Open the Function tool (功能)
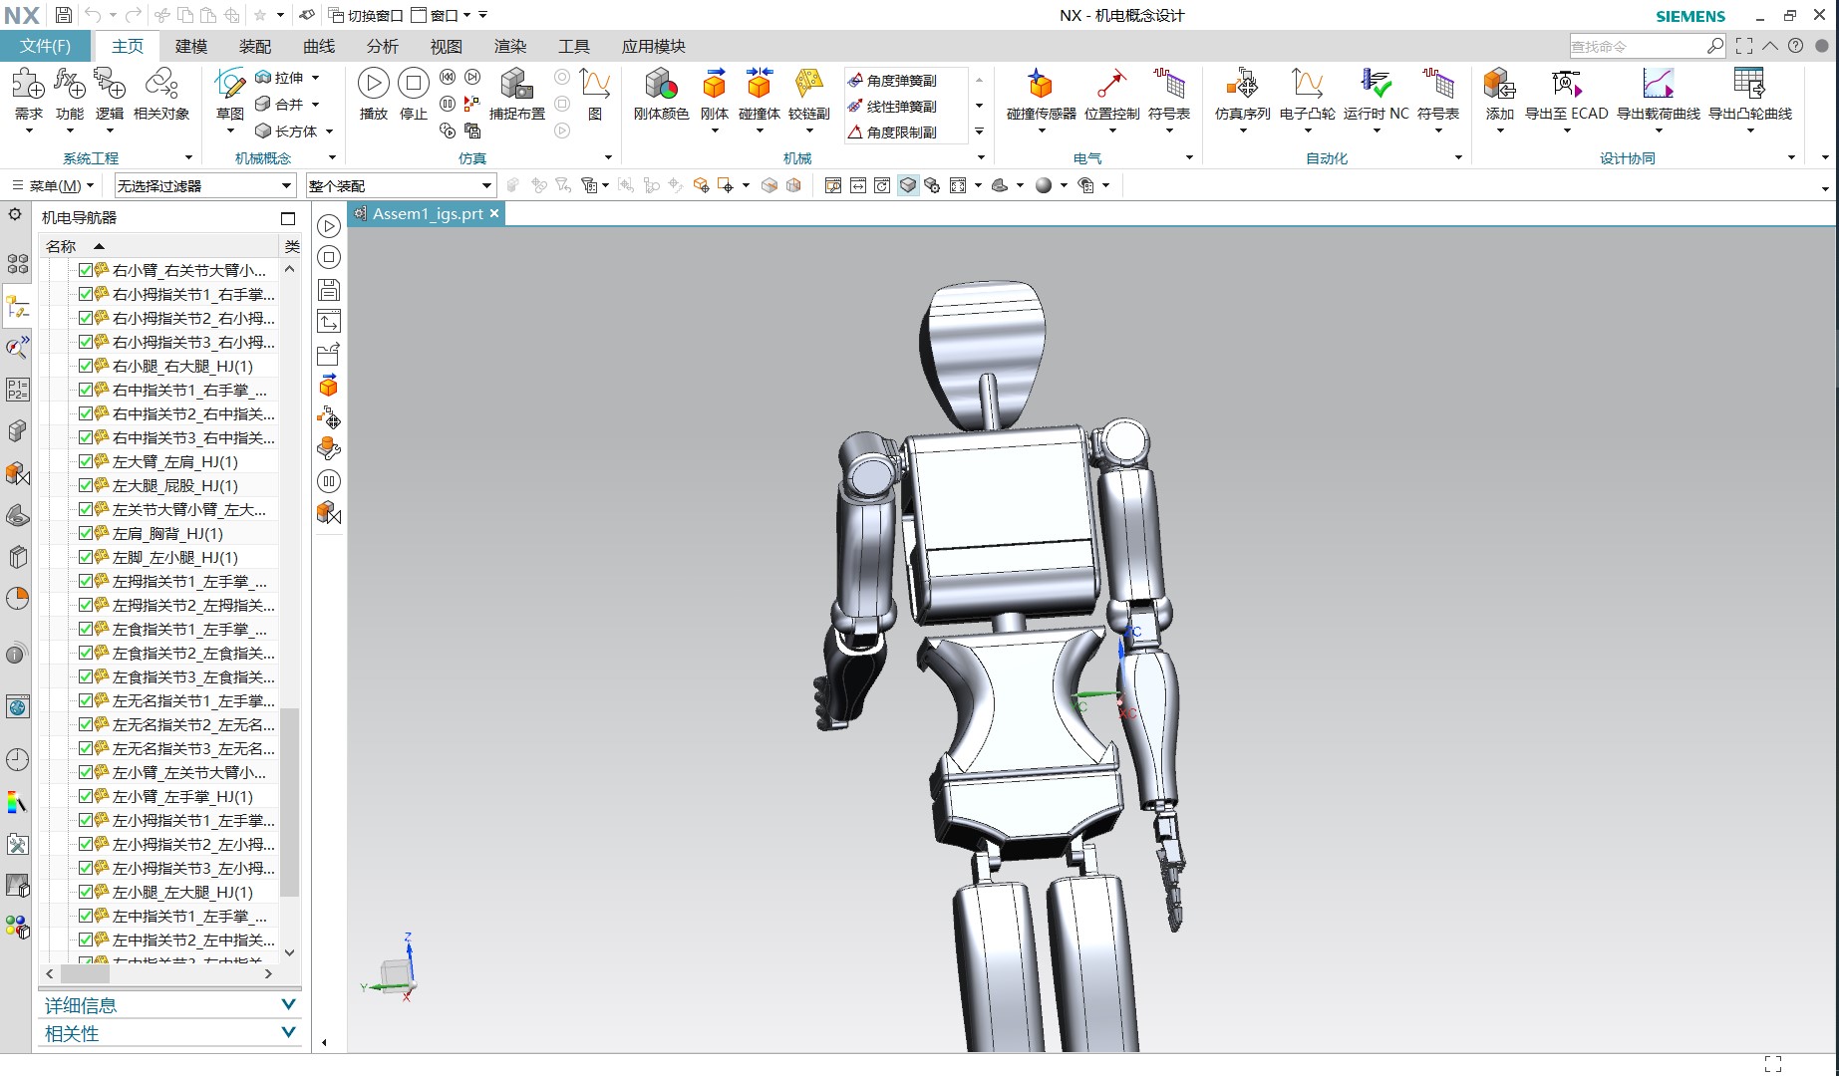Image resolution: width=1839 pixels, height=1076 pixels. 69,95
